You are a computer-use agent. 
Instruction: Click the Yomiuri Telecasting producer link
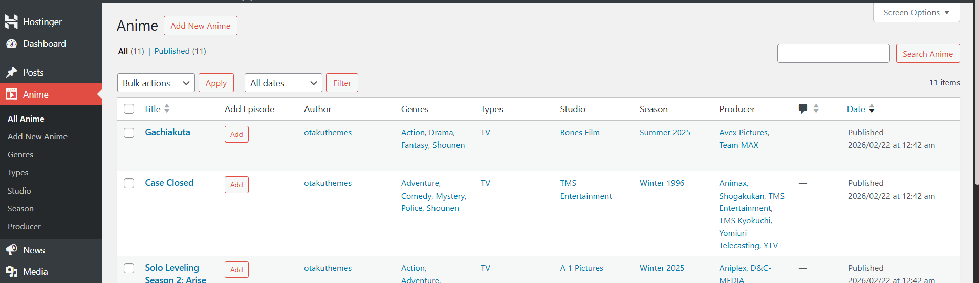tap(739, 240)
